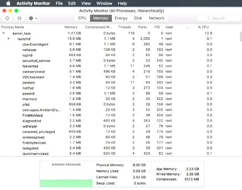Screen dimensions: 242x190
Task: Click the green memory pressure graph
Action: click(x=66, y=183)
